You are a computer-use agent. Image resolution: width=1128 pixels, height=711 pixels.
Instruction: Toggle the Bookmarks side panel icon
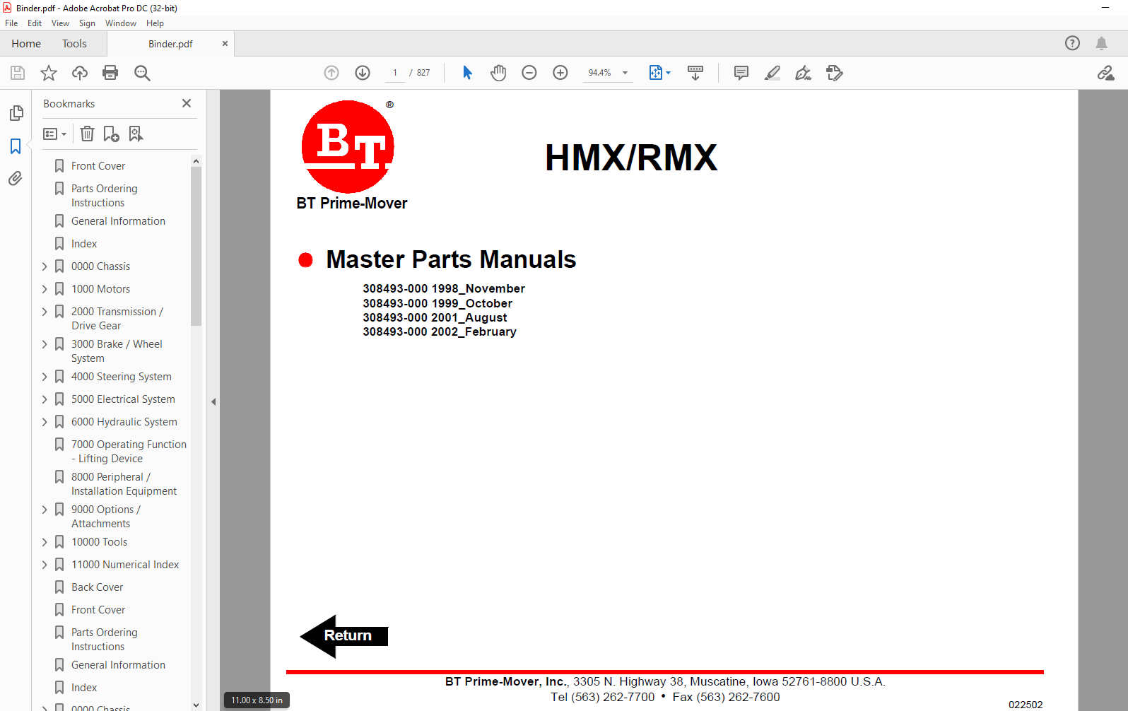[16, 146]
